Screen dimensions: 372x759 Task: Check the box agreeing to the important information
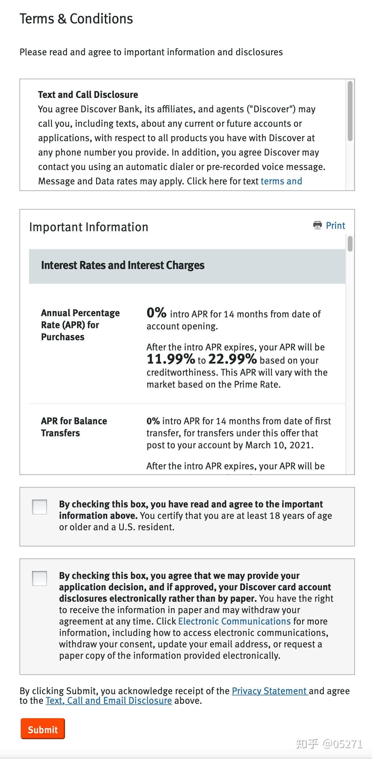pos(40,507)
